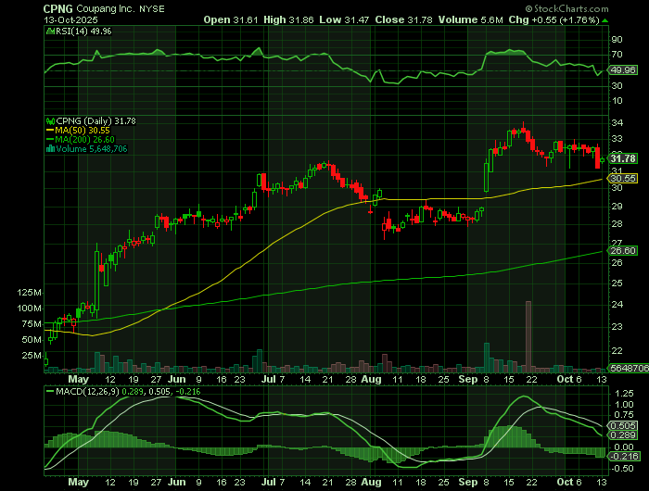Click the Open 31.61 value
This screenshot has height=491, width=649.
(231, 19)
